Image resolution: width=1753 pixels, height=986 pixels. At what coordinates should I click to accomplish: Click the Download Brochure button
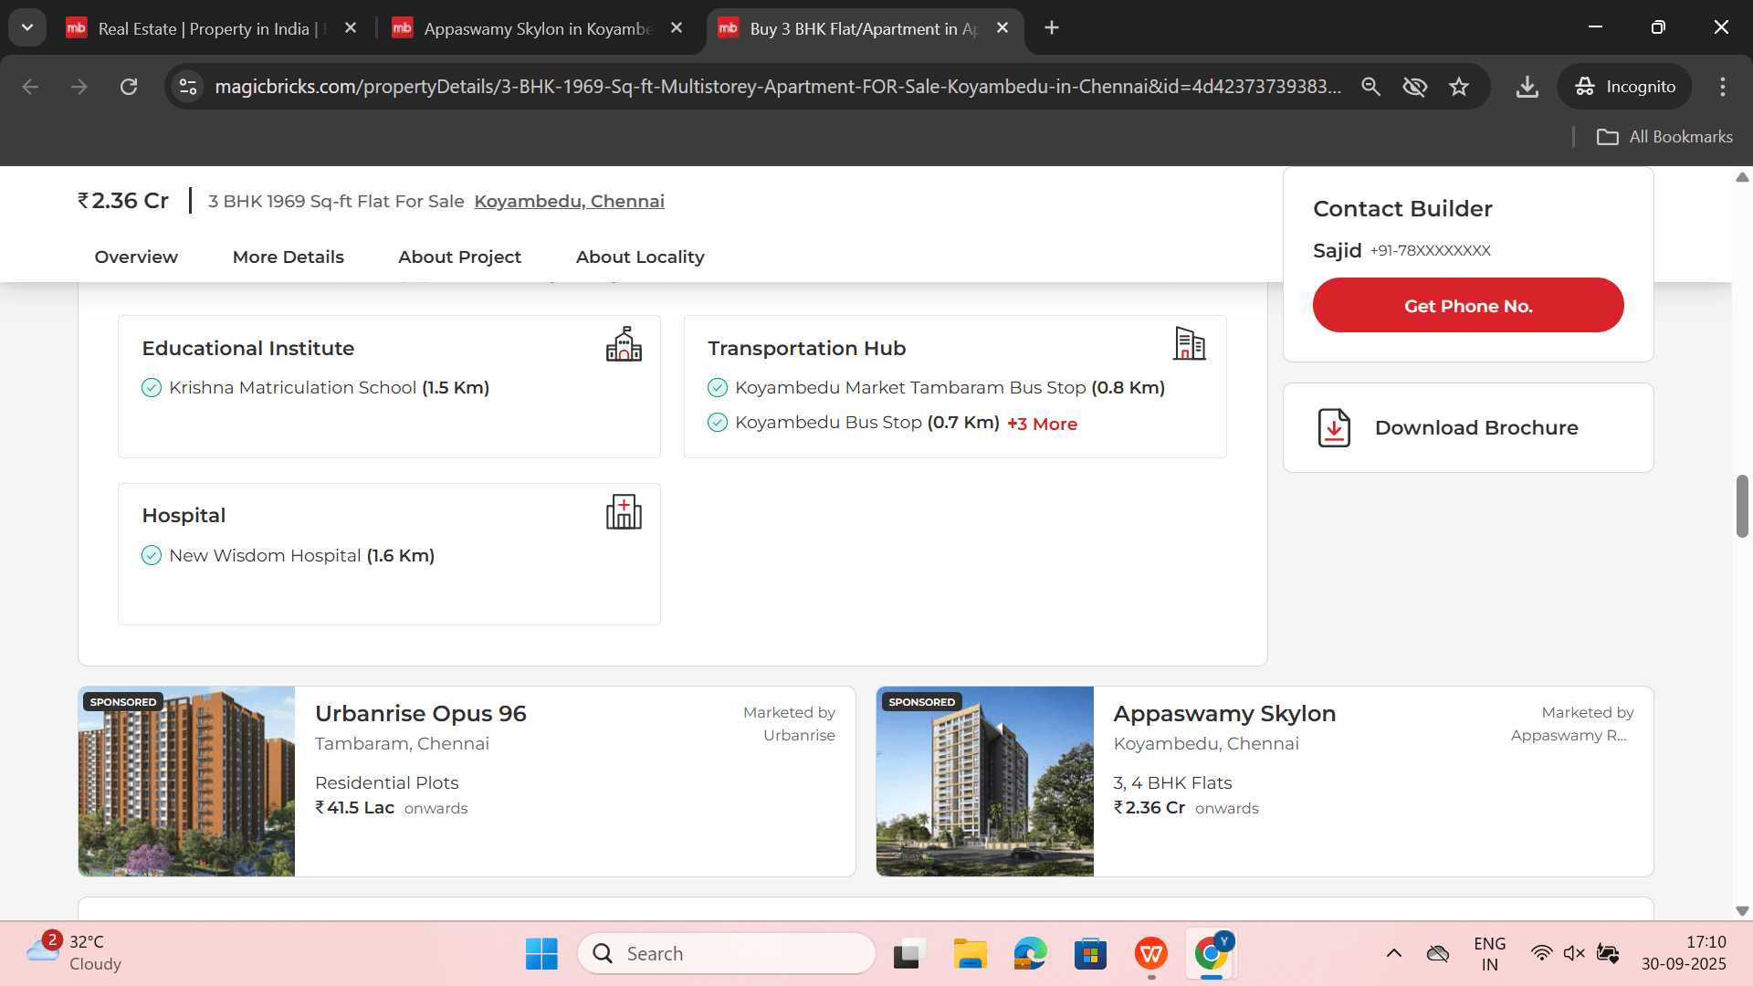[x=1468, y=427]
